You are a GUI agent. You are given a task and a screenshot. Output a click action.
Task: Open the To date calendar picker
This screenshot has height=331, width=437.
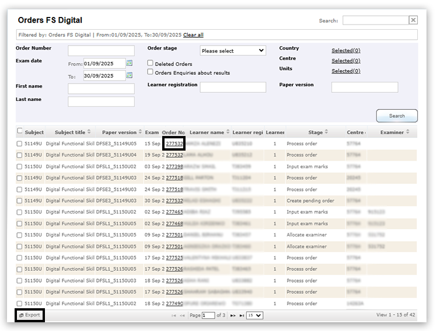pos(130,75)
